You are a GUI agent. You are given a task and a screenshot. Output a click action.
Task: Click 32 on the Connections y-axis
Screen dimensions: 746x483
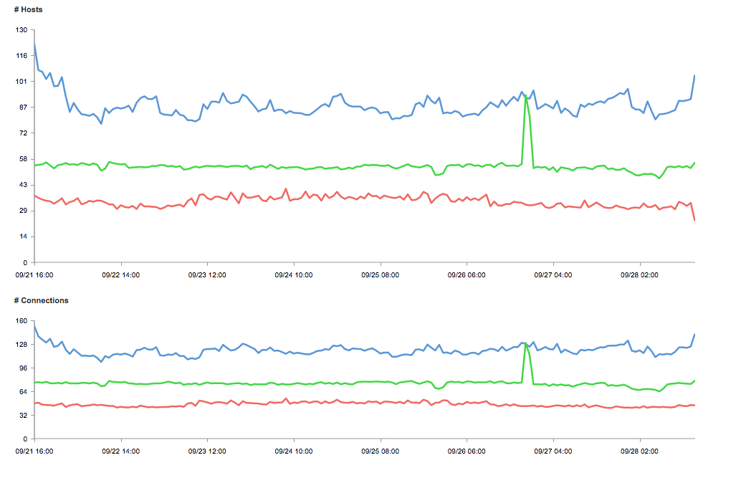(x=24, y=416)
